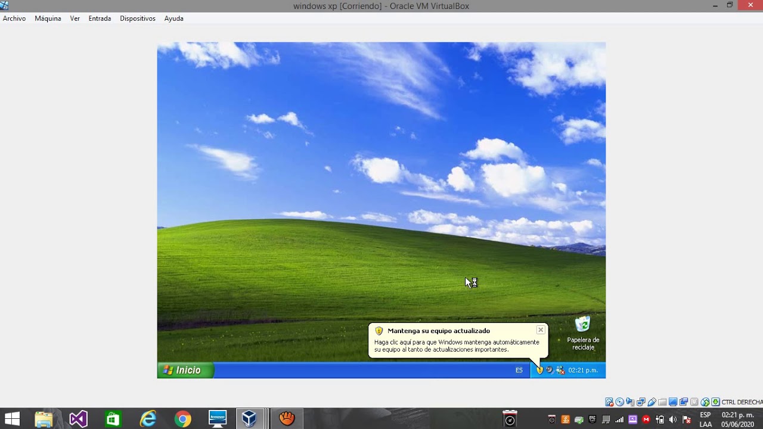
Task: Open the Ver menu
Action: tap(75, 18)
